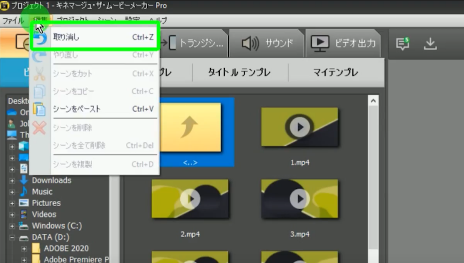Image resolution: width=464 pixels, height=263 pixels.
Task: Select 取り消し (Undo) from the edit menu
Action: 66,37
